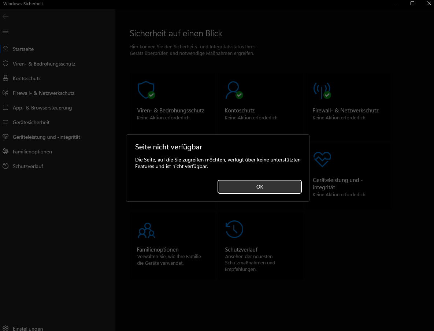Open Kontoschutz from the sidebar
The image size is (434, 331).
click(58, 78)
